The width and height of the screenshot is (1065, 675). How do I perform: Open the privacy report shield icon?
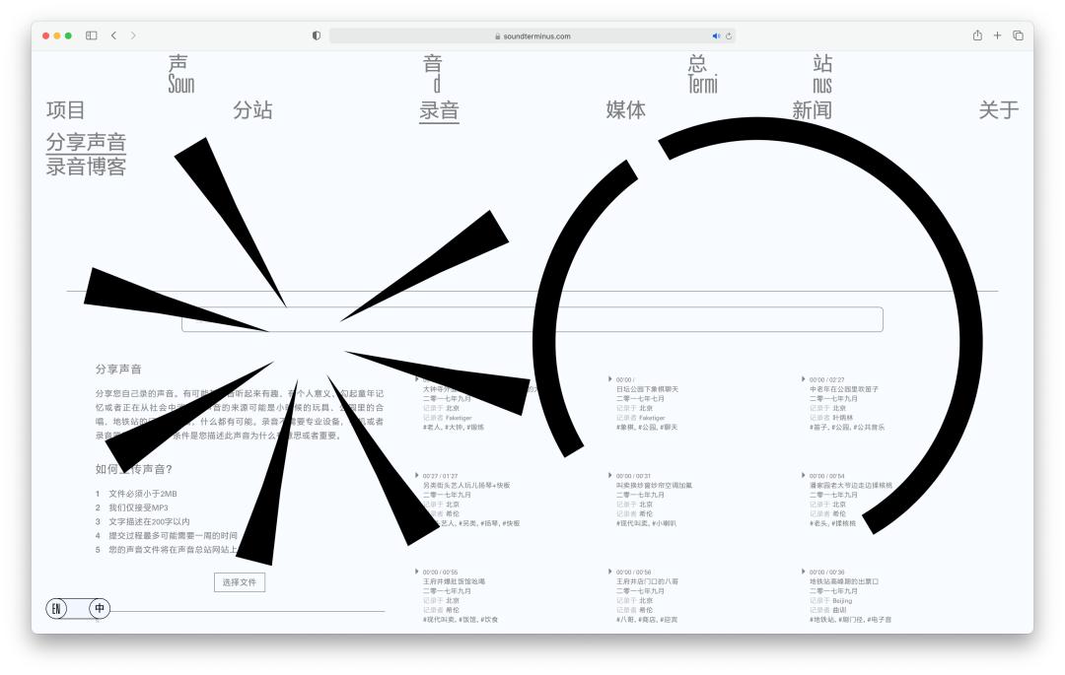coord(317,35)
